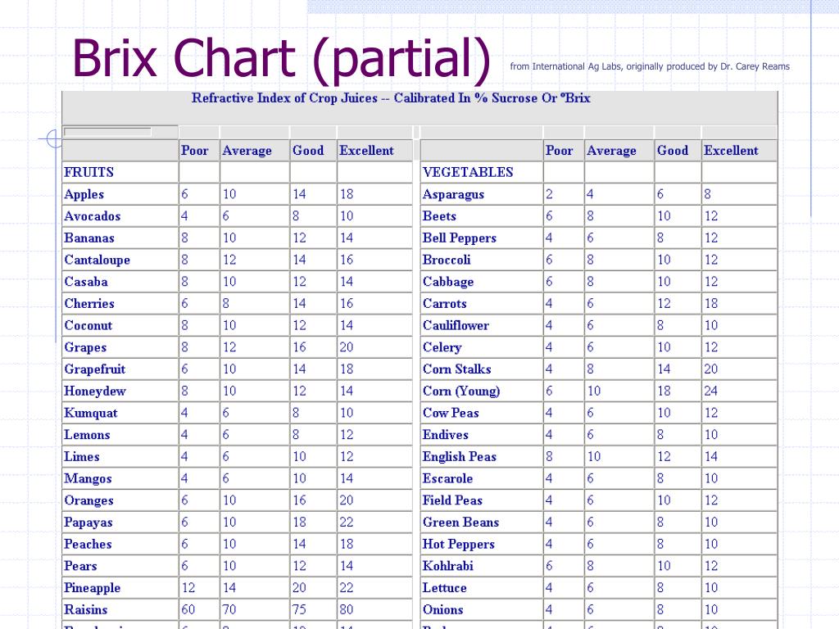Select the Lettuce row label
The height and width of the screenshot is (629, 839).
pyautogui.click(x=445, y=588)
